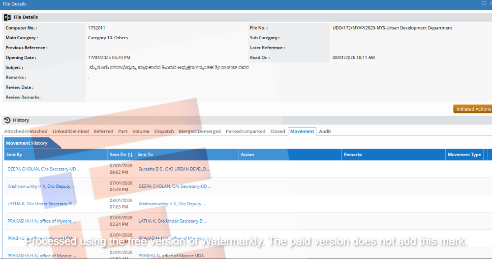Sort by Sent On arrows icon
This screenshot has width=492, height=259.
(130, 155)
